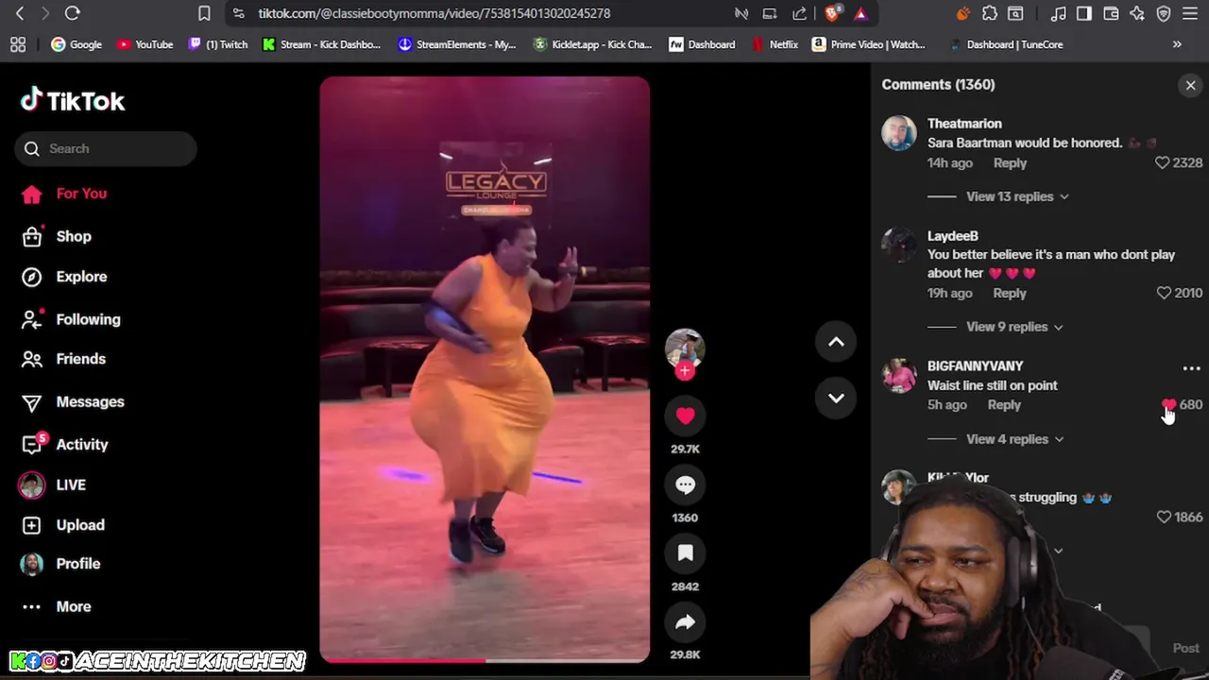The width and height of the screenshot is (1209, 680).
Task: Like the video with the heart icon
Action: pos(685,416)
